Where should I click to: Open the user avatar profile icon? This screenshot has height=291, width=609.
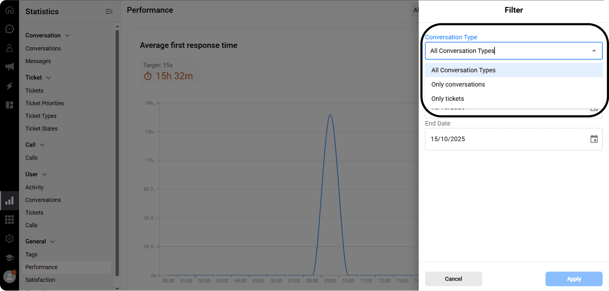10,276
